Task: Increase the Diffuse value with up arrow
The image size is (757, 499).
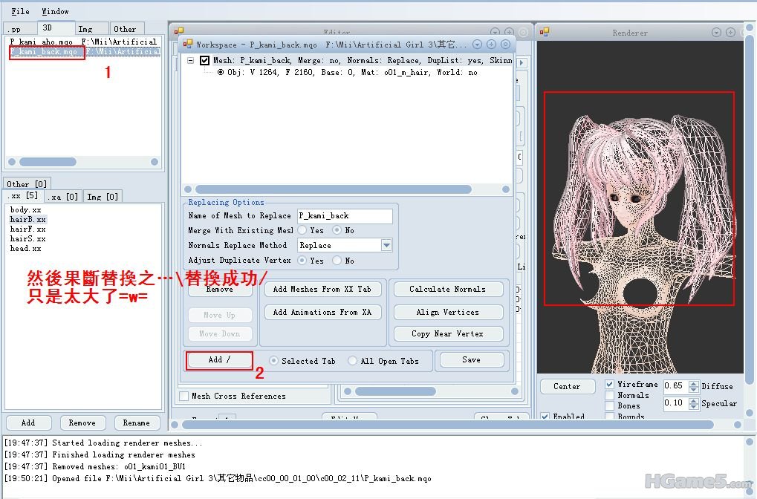Action: pos(694,383)
